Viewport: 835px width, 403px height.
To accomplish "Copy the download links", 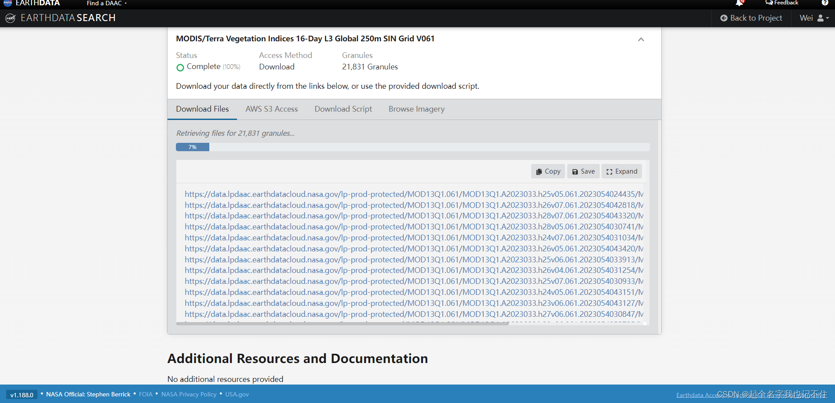I will click(548, 171).
